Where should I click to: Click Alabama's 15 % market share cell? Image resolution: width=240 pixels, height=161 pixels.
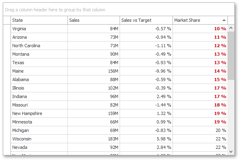[x=200, y=79]
